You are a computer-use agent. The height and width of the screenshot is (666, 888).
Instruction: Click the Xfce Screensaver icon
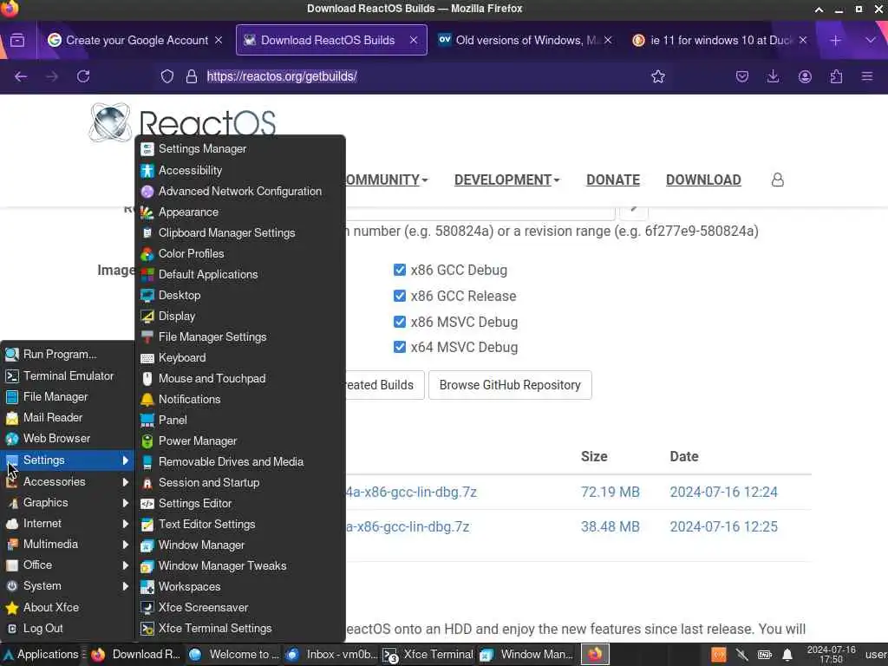(x=147, y=608)
